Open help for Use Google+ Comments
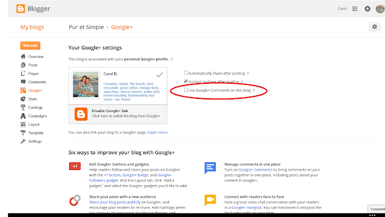Screen dimensions: 385x217 tap(254, 90)
